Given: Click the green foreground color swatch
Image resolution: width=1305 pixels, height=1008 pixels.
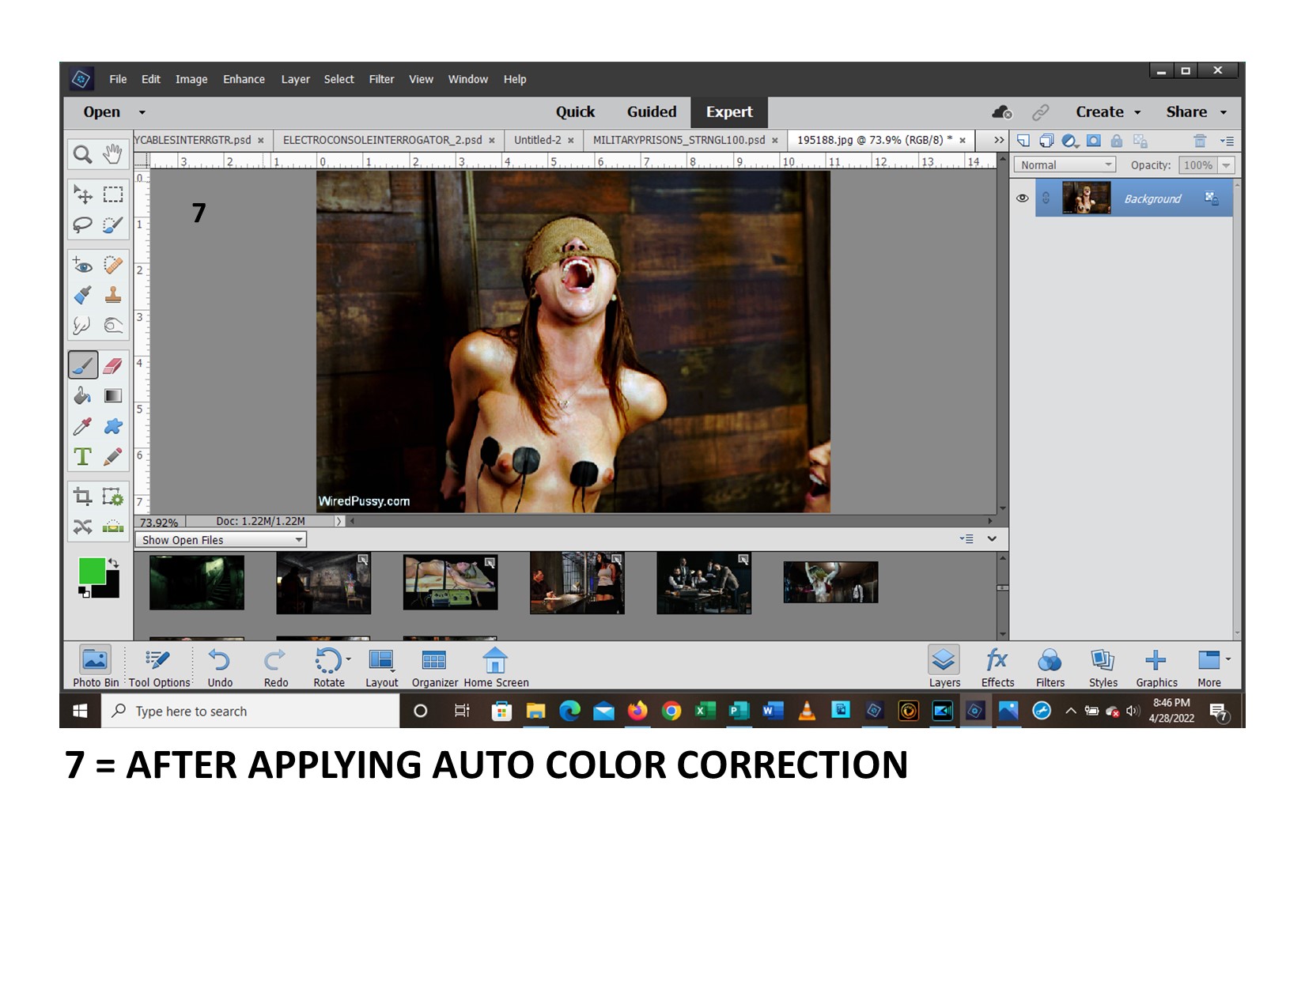Looking at the screenshot, I should tap(91, 571).
